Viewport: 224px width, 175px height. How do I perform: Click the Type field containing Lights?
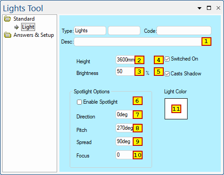[x=90, y=31]
